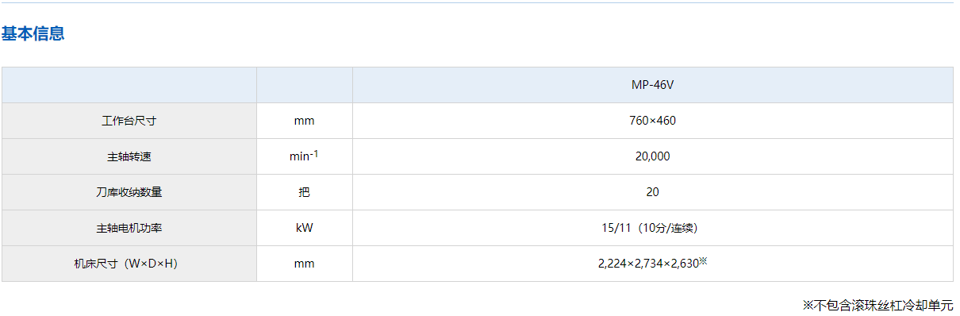This screenshot has height=316, width=960.
Task: Select the kW unit cell
Action: click(304, 228)
